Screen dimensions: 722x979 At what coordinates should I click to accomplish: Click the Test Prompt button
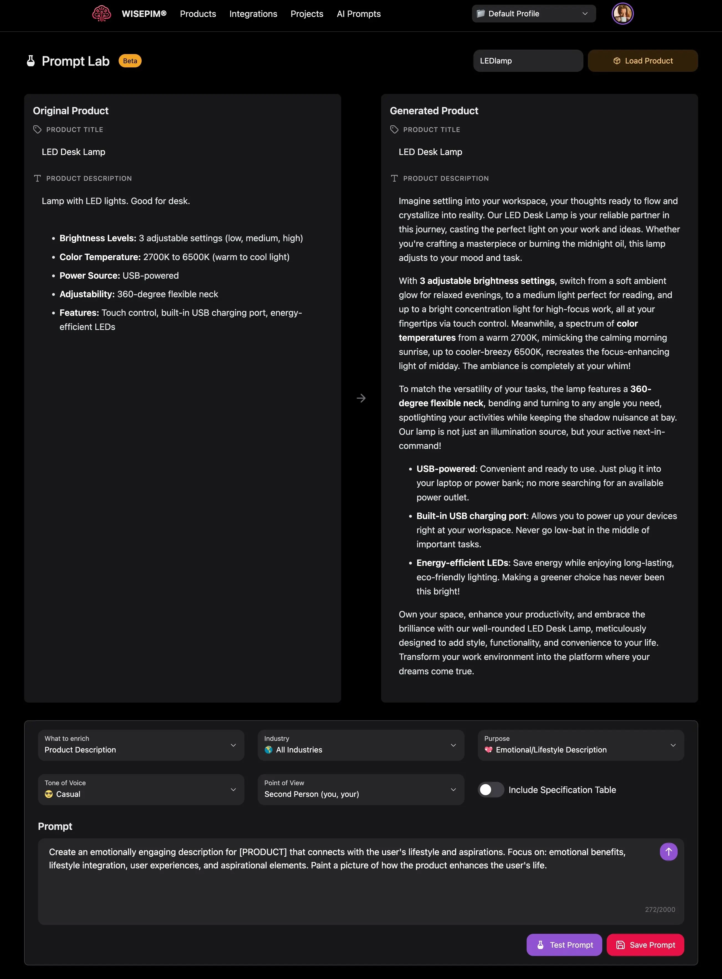[x=564, y=945]
